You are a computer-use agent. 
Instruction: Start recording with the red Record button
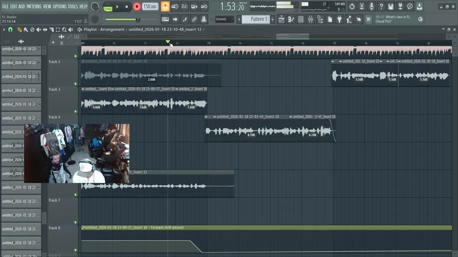point(137,6)
